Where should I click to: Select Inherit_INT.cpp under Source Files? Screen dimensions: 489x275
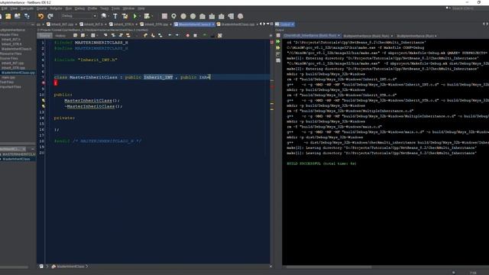pos(12,63)
